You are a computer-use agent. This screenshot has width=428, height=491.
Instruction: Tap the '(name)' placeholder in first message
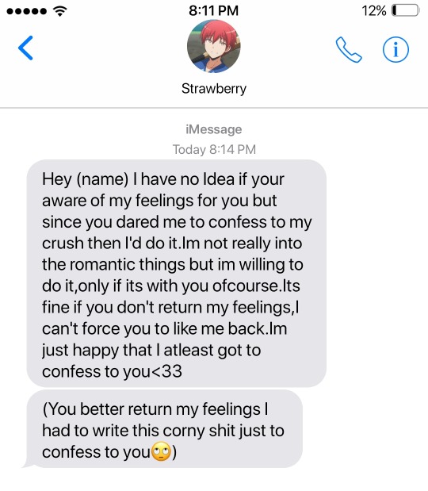(x=102, y=180)
